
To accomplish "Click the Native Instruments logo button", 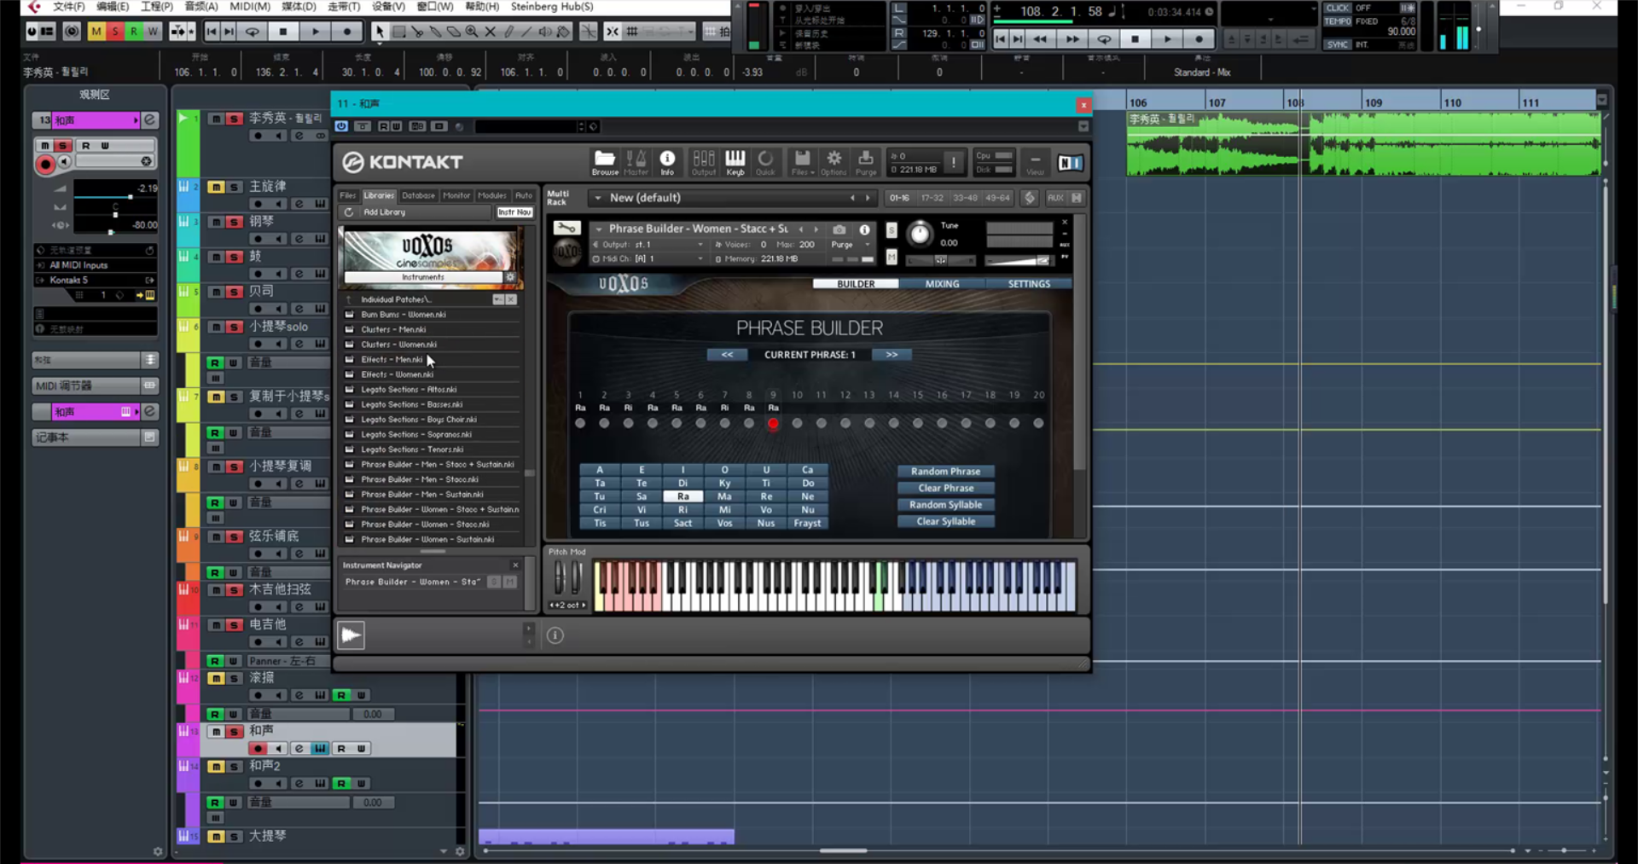I will [x=1070, y=163].
